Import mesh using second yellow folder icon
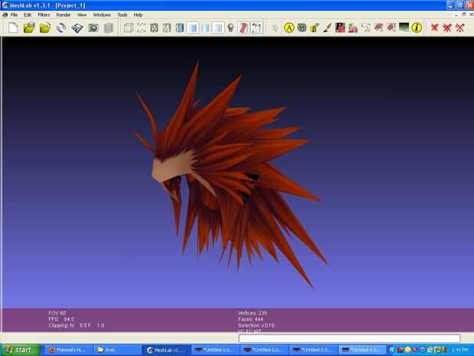The width and height of the screenshot is (474, 356). 45,28
